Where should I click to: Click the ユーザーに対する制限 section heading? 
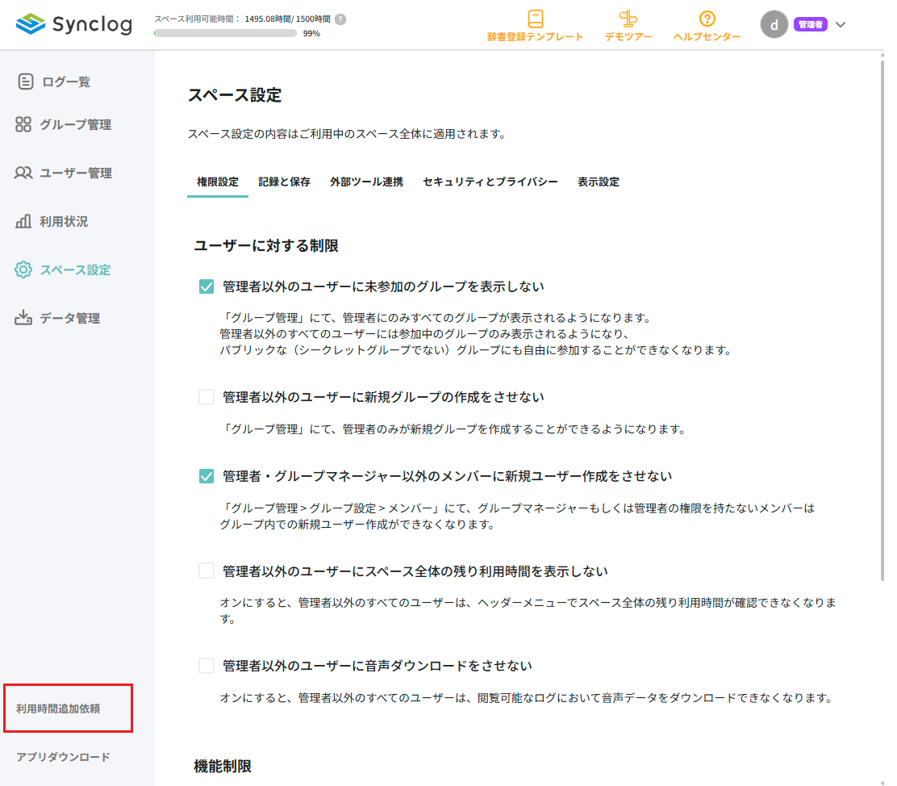coord(266,245)
